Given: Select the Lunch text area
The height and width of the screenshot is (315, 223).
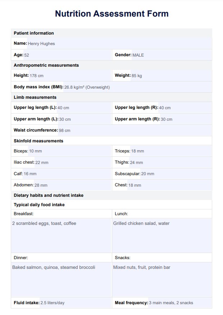Looking at the screenshot, I should pos(162,235).
